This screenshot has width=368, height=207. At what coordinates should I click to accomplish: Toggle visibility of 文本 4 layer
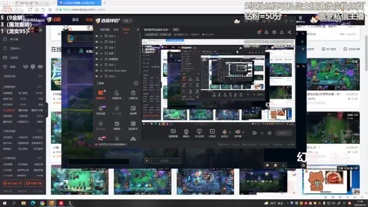[97, 36]
